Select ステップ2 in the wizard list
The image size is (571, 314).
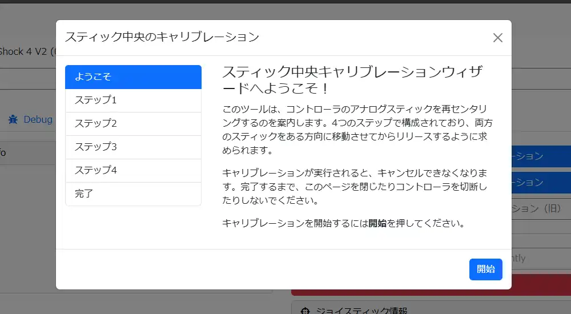point(133,123)
